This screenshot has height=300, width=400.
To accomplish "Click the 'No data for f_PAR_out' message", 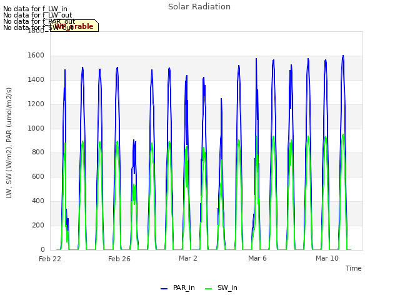I will click(x=39, y=21).
